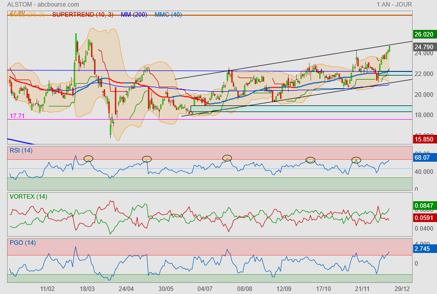
Task: Click the ALSTOM - abcbourse.com title
Action: click(x=43, y=5)
